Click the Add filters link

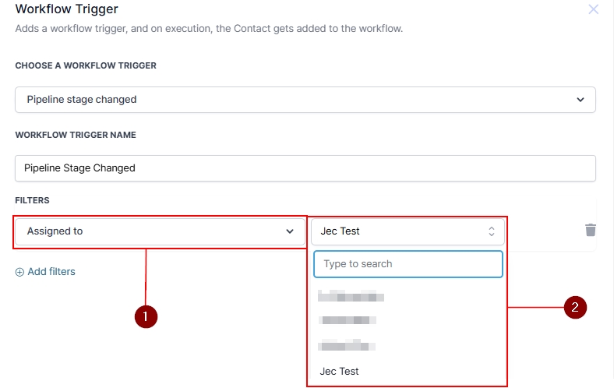pos(51,272)
